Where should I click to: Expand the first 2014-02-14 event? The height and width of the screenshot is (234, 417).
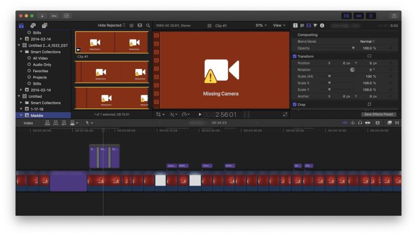(21, 39)
